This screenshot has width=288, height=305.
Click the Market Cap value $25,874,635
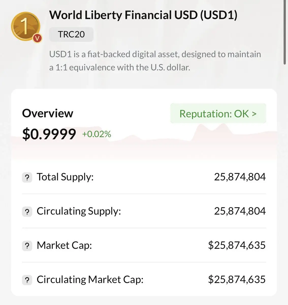tap(237, 245)
